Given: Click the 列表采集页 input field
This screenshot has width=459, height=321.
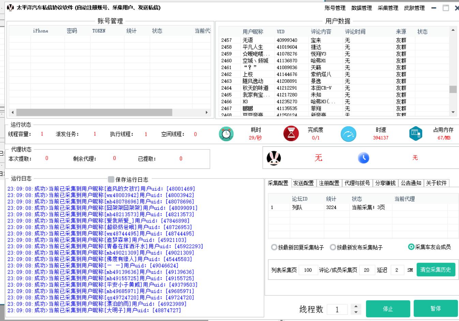Looking at the screenshot, I should point(308,270).
